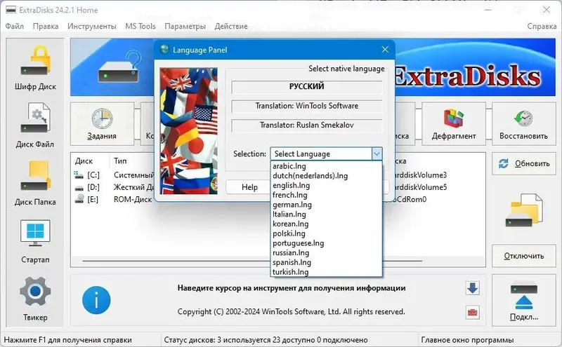This screenshot has width=562, height=347.
Task: Open the Инструменты menu
Action: (92, 26)
